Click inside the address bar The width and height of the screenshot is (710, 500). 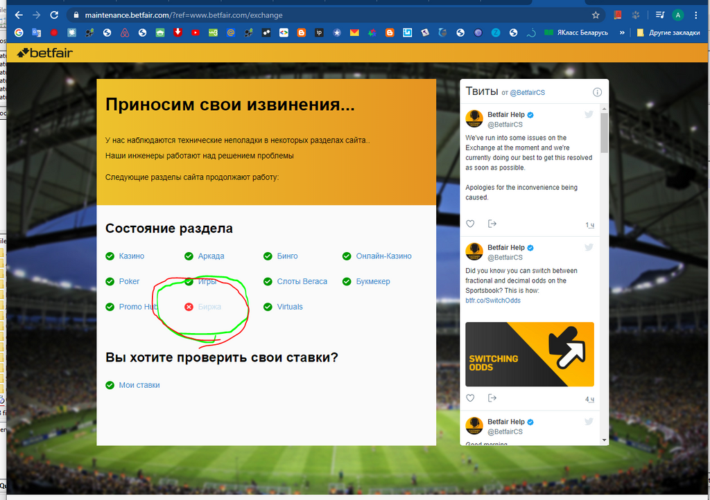pyautogui.click(x=208, y=14)
